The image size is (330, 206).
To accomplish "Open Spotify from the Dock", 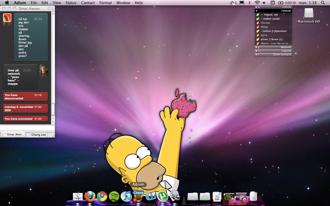I will pos(114,196).
